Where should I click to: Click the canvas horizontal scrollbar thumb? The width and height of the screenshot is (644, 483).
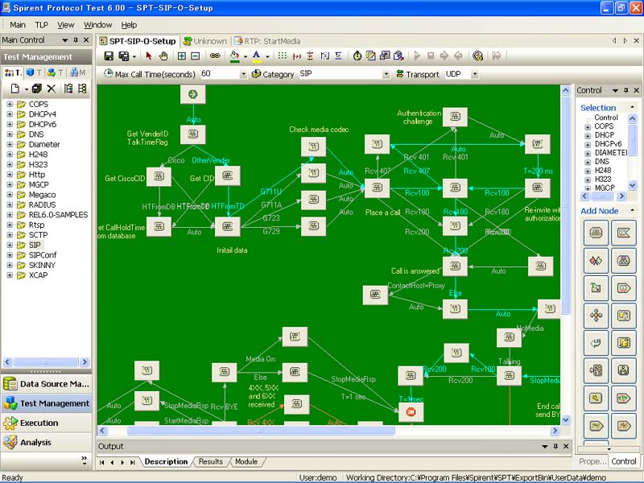coord(261,431)
